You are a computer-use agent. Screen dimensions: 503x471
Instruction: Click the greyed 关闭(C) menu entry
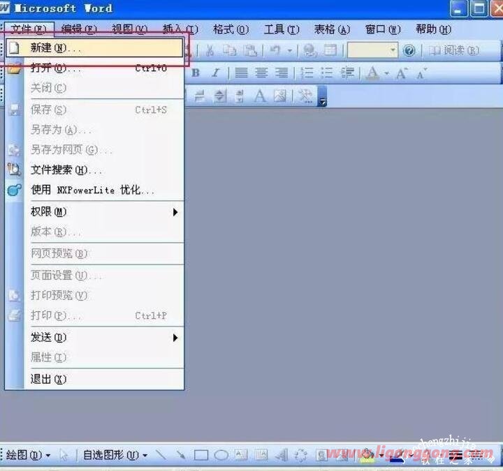point(94,88)
